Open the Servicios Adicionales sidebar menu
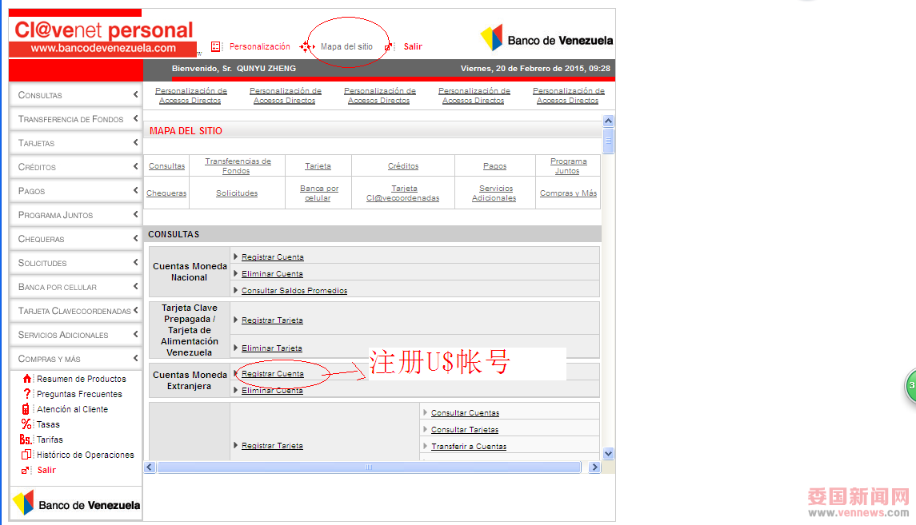This screenshot has width=916, height=525. click(x=76, y=334)
